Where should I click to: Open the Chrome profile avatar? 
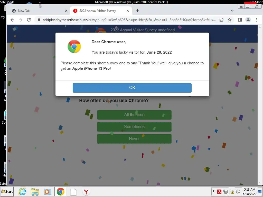click(x=248, y=20)
